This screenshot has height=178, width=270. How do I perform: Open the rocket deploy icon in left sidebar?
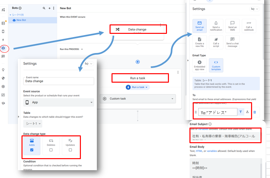(x=3, y=10)
